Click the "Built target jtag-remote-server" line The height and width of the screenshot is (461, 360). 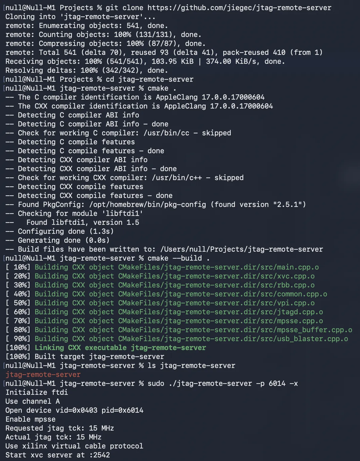click(x=99, y=357)
